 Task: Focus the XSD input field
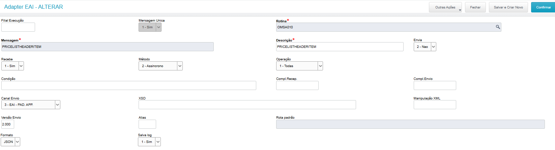click(x=247, y=105)
